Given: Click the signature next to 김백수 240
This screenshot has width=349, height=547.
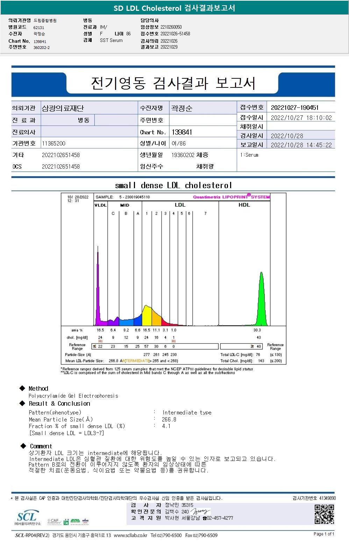Looking at the screenshot, I should click(x=200, y=512).
